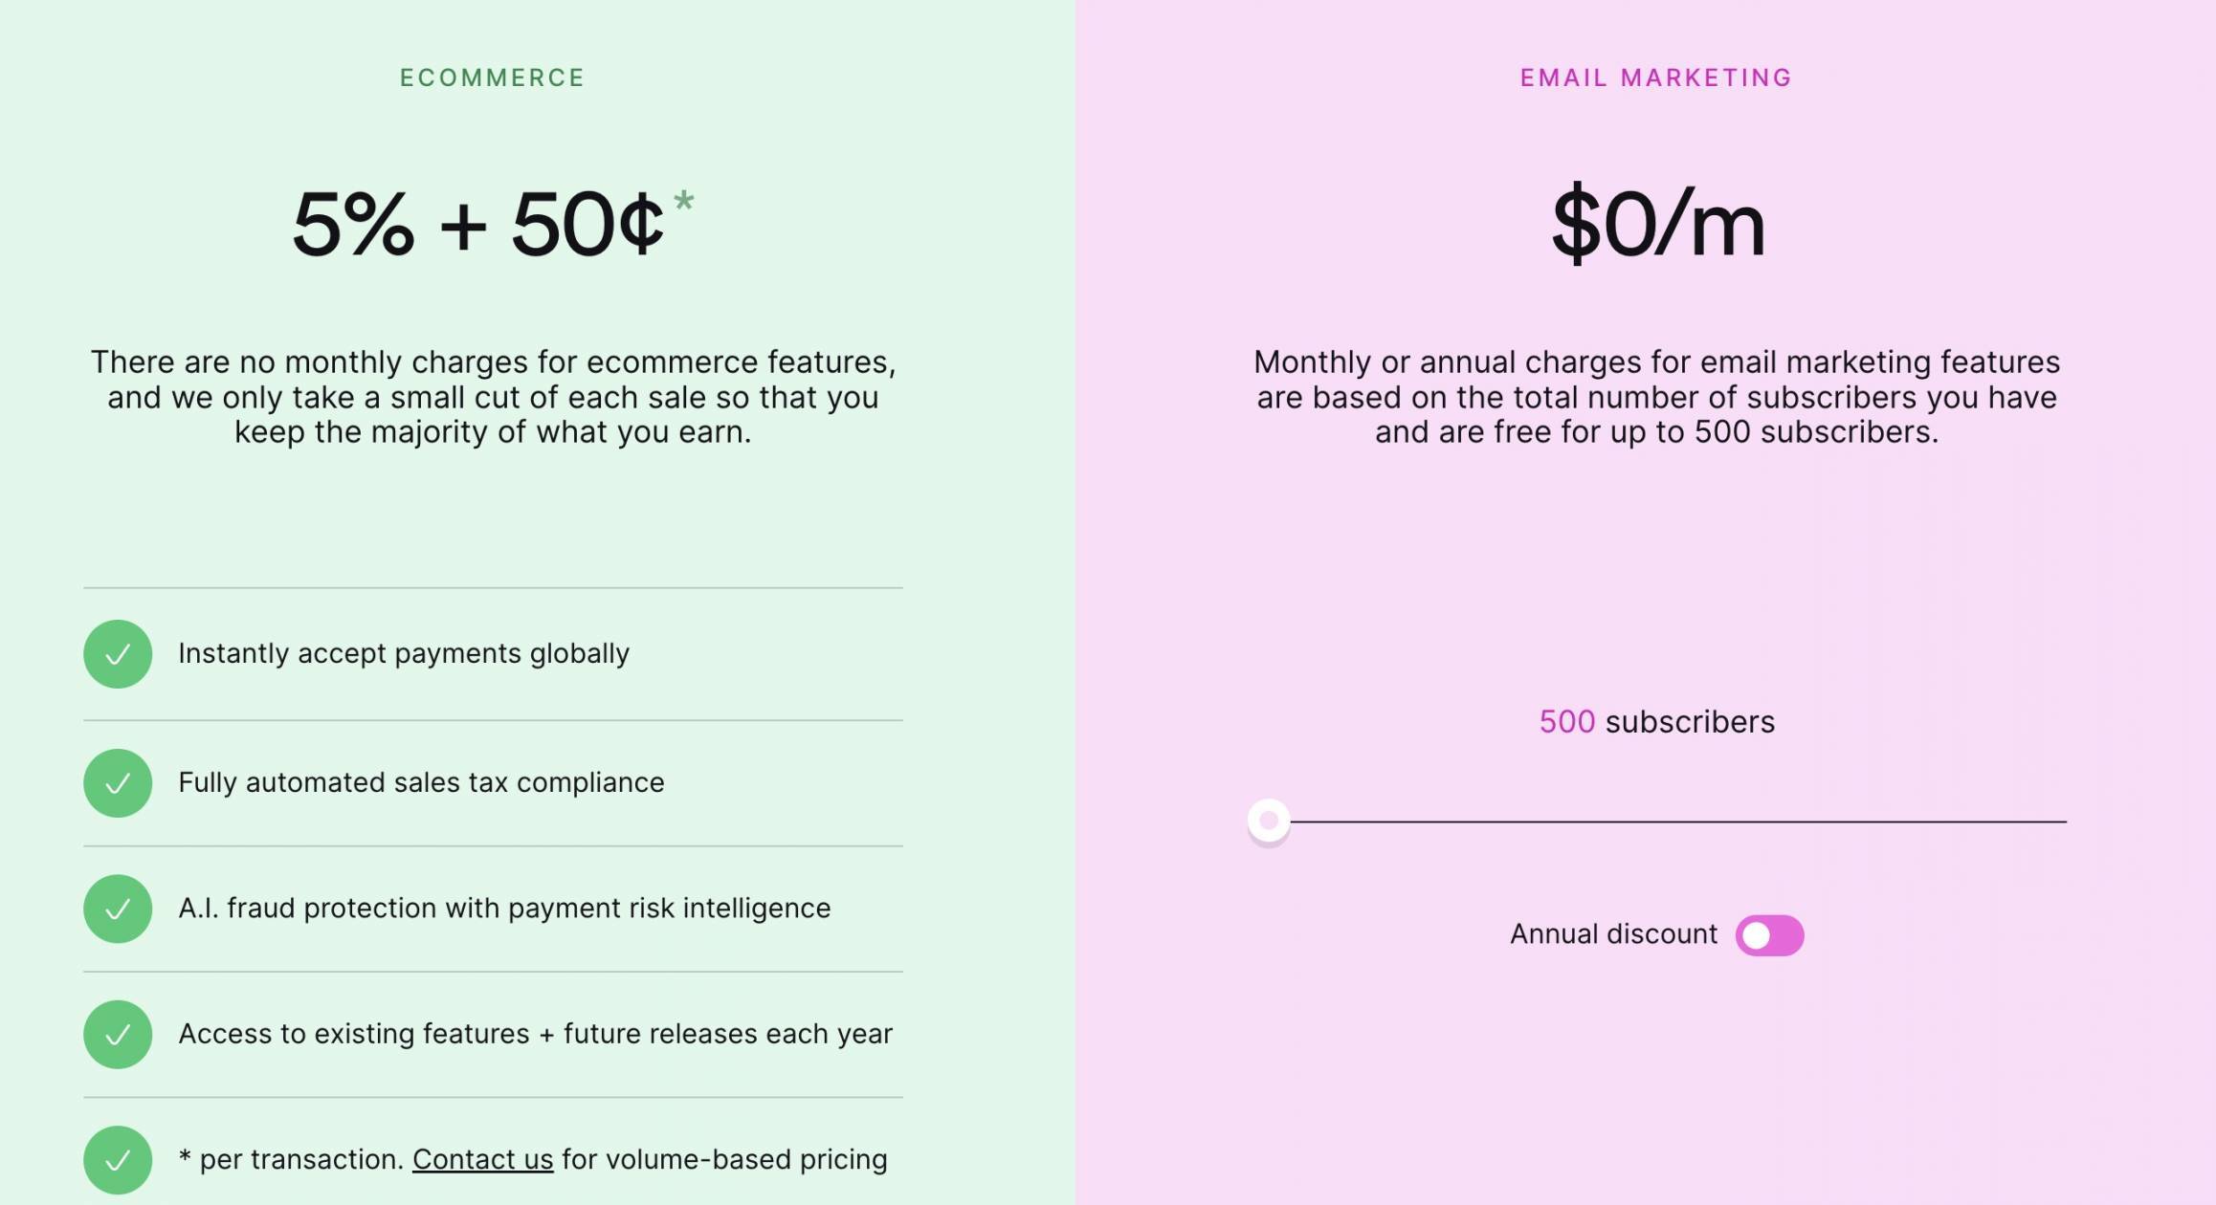
Task: Click the checkmark icon beside Access to existing features
Action: [117, 1035]
